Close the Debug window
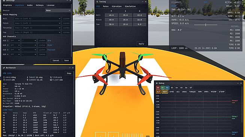The width and height of the screenshot is (245, 137). coord(241,83)
